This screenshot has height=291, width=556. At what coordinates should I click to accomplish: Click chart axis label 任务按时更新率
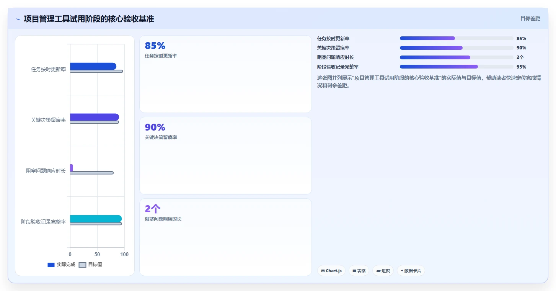[x=49, y=69]
